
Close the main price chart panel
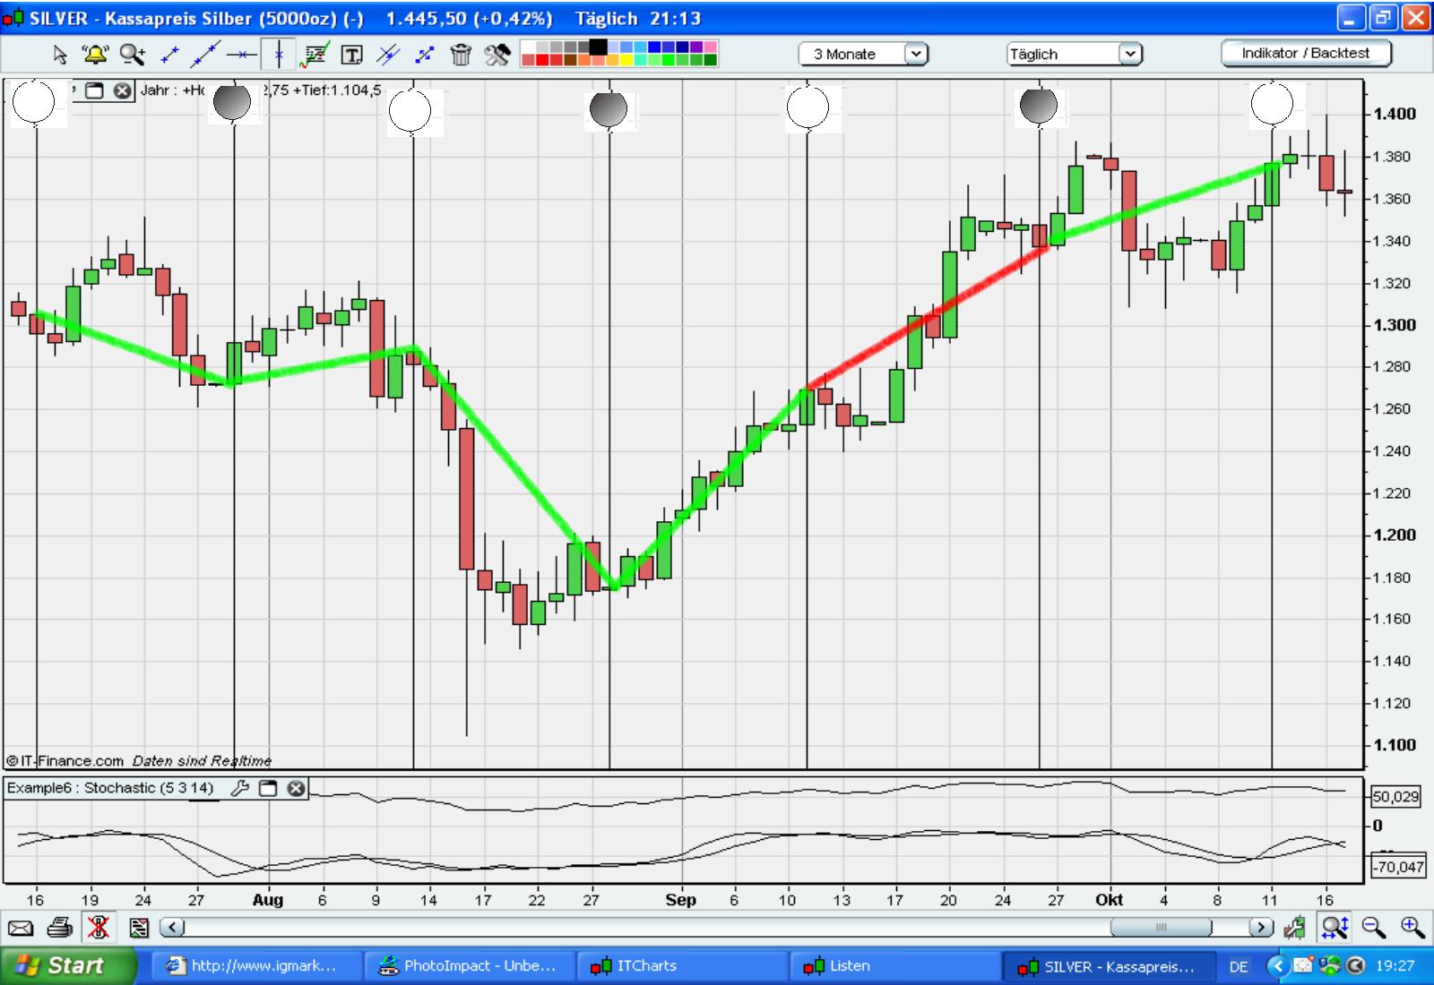(x=122, y=90)
